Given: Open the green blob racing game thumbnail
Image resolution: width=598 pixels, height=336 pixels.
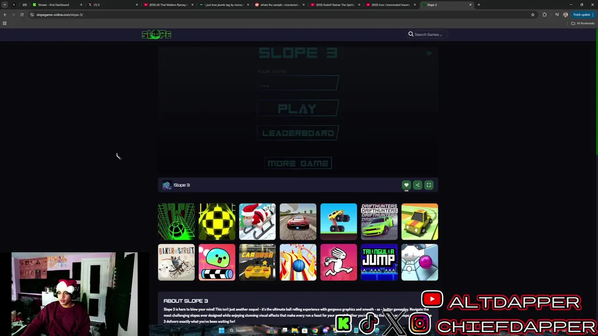Looking at the screenshot, I should click(x=217, y=262).
